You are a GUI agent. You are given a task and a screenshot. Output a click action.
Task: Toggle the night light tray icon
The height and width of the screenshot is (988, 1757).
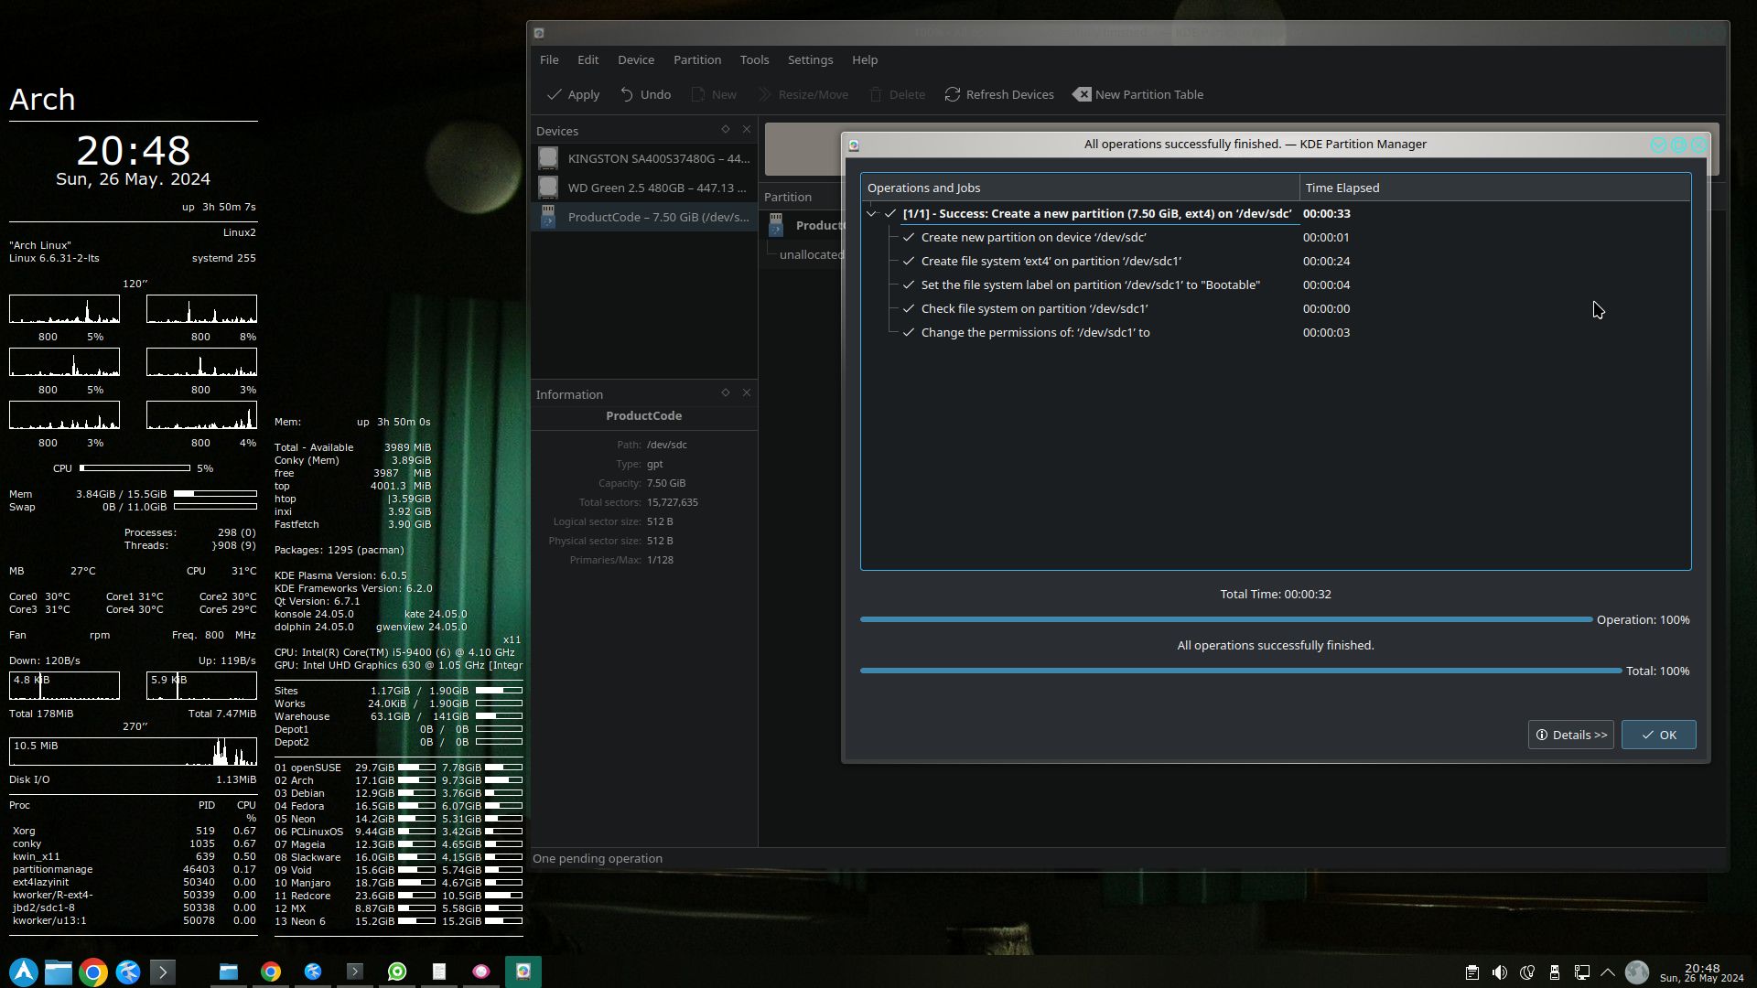point(1527,972)
